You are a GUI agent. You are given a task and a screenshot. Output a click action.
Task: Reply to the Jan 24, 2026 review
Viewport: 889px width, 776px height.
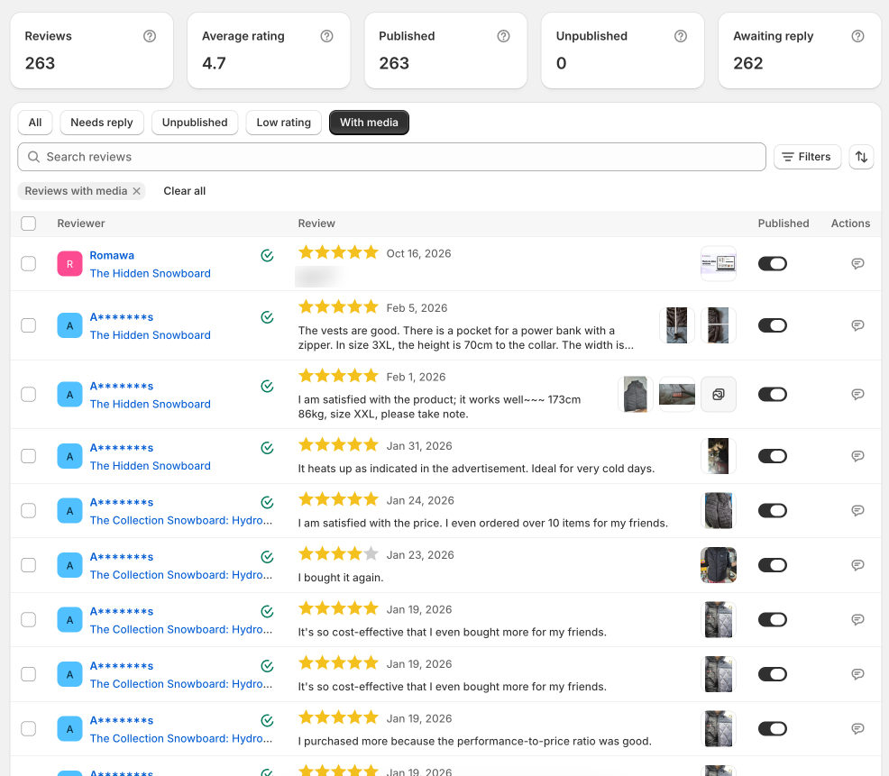point(857,511)
